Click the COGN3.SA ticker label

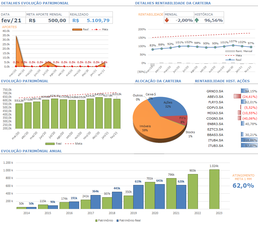(215, 118)
